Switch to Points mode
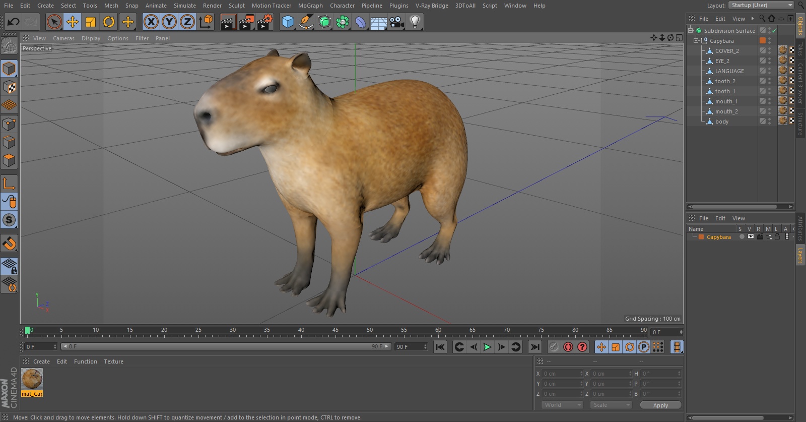Image resolution: width=806 pixels, height=422 pixels. point(9,124)
